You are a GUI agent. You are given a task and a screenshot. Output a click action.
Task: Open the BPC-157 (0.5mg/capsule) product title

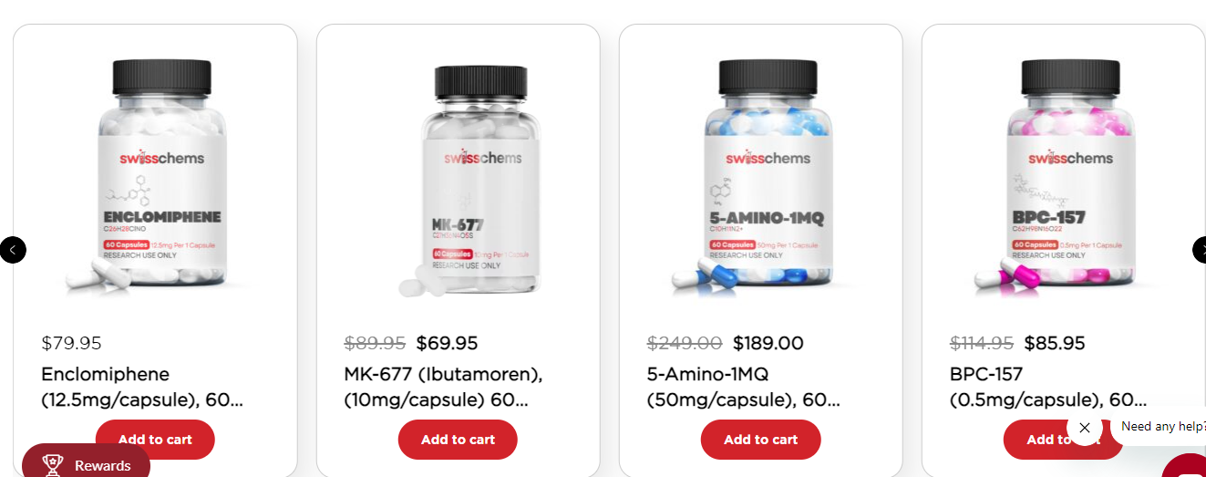tap(1047, 387)
